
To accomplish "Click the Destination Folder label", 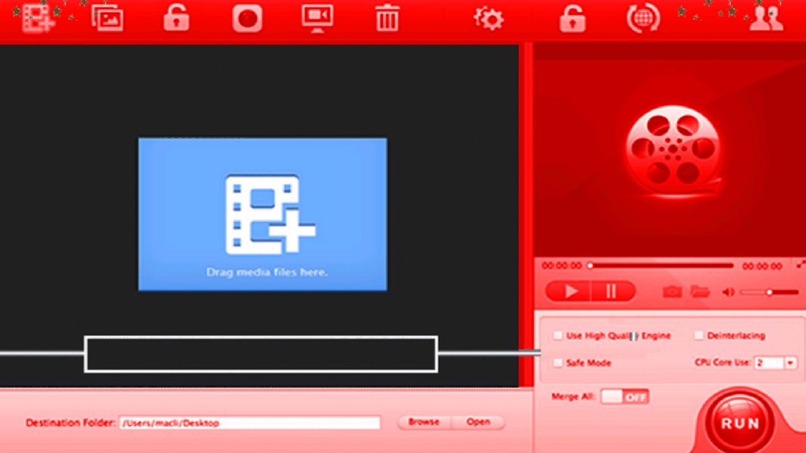I will 70,423.
